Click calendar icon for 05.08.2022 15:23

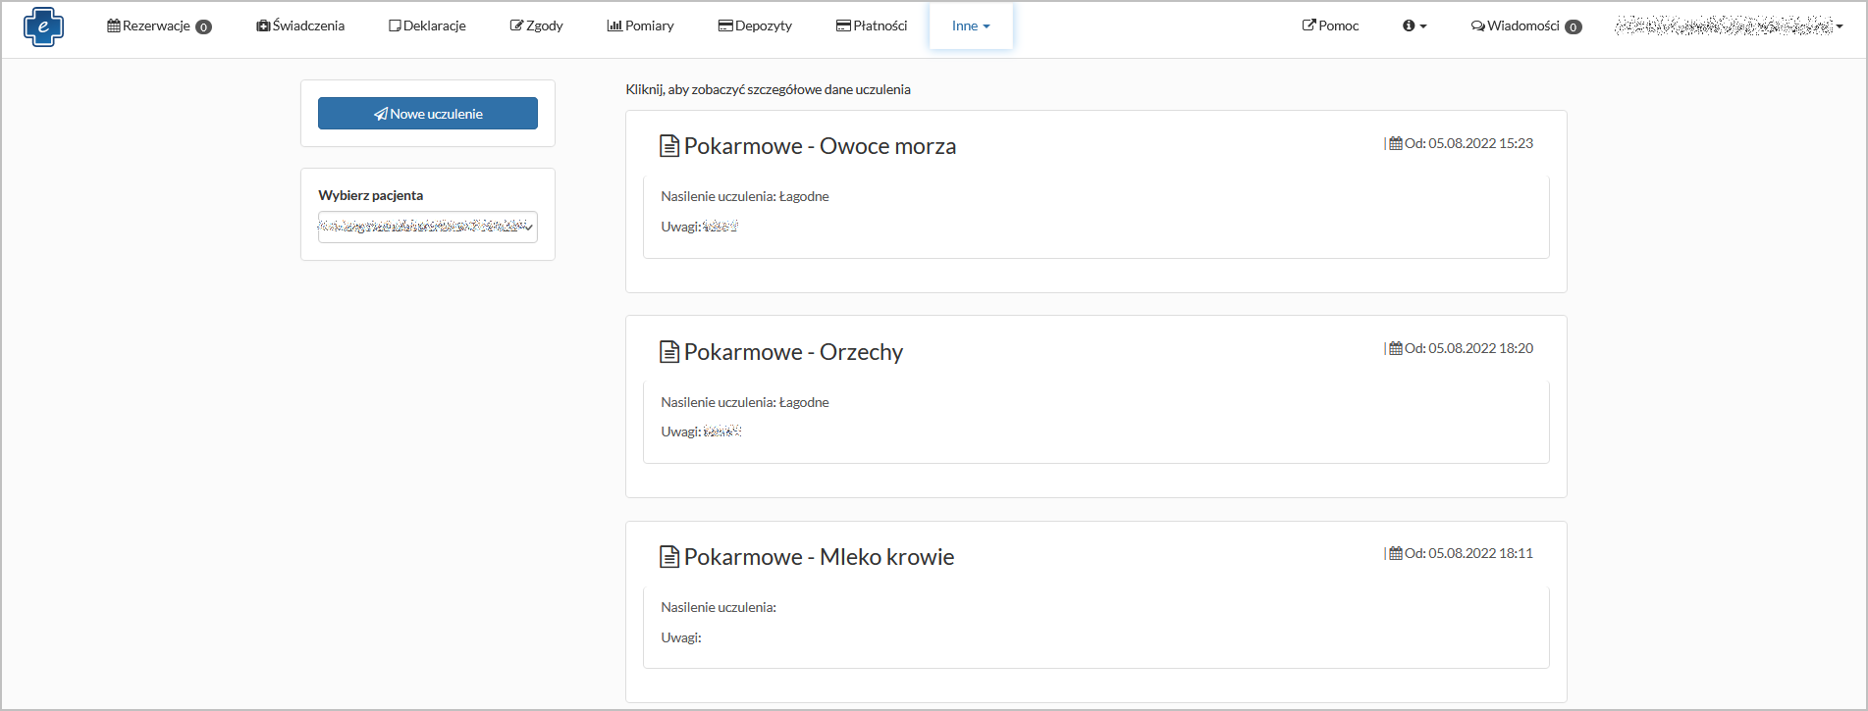(x=1395, y=144)
